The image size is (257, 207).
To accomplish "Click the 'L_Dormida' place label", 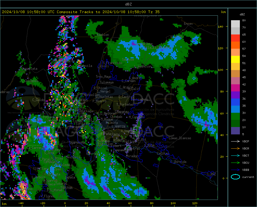I will (x=178, y=162).
